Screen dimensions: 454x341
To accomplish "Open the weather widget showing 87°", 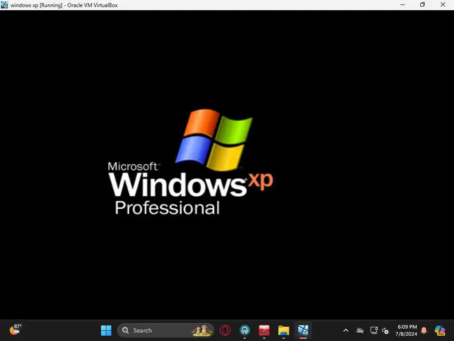I will click(15, 330).
